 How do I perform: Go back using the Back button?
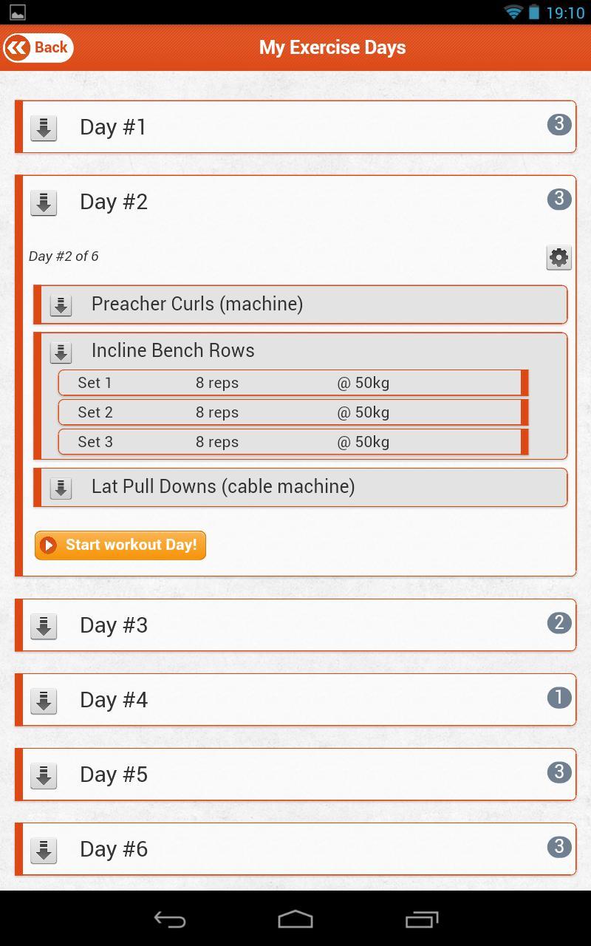coord(38,48)
